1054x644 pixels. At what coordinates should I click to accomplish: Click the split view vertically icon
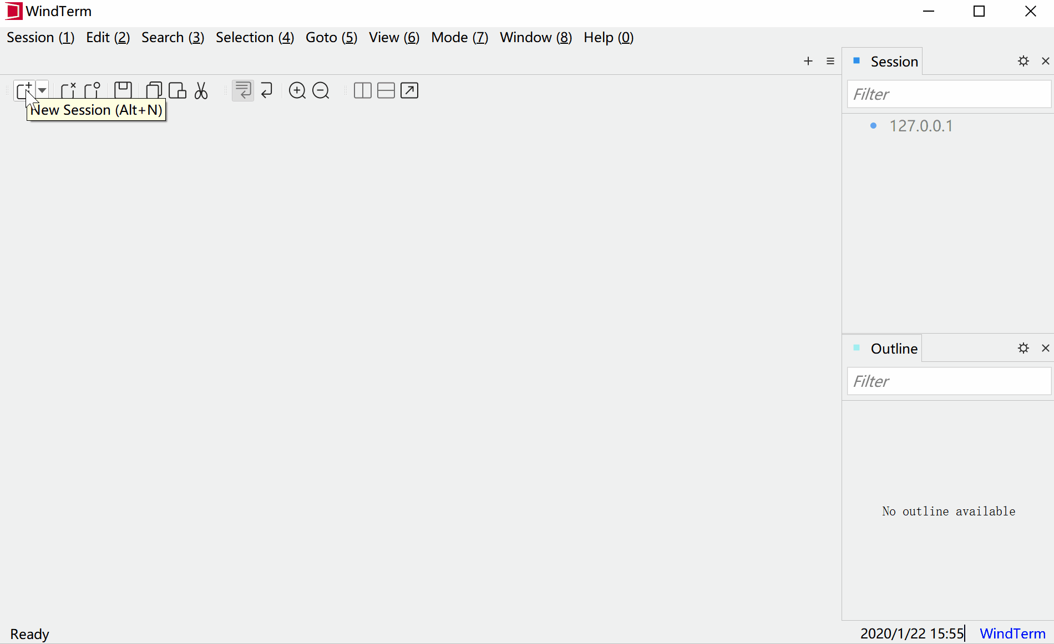coord(362,90)
